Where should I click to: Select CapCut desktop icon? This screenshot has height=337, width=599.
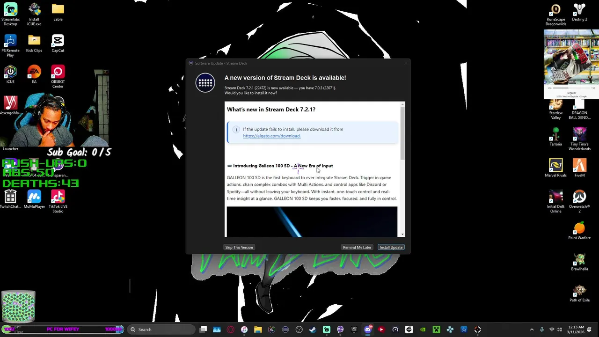click(x=58, y=44)
